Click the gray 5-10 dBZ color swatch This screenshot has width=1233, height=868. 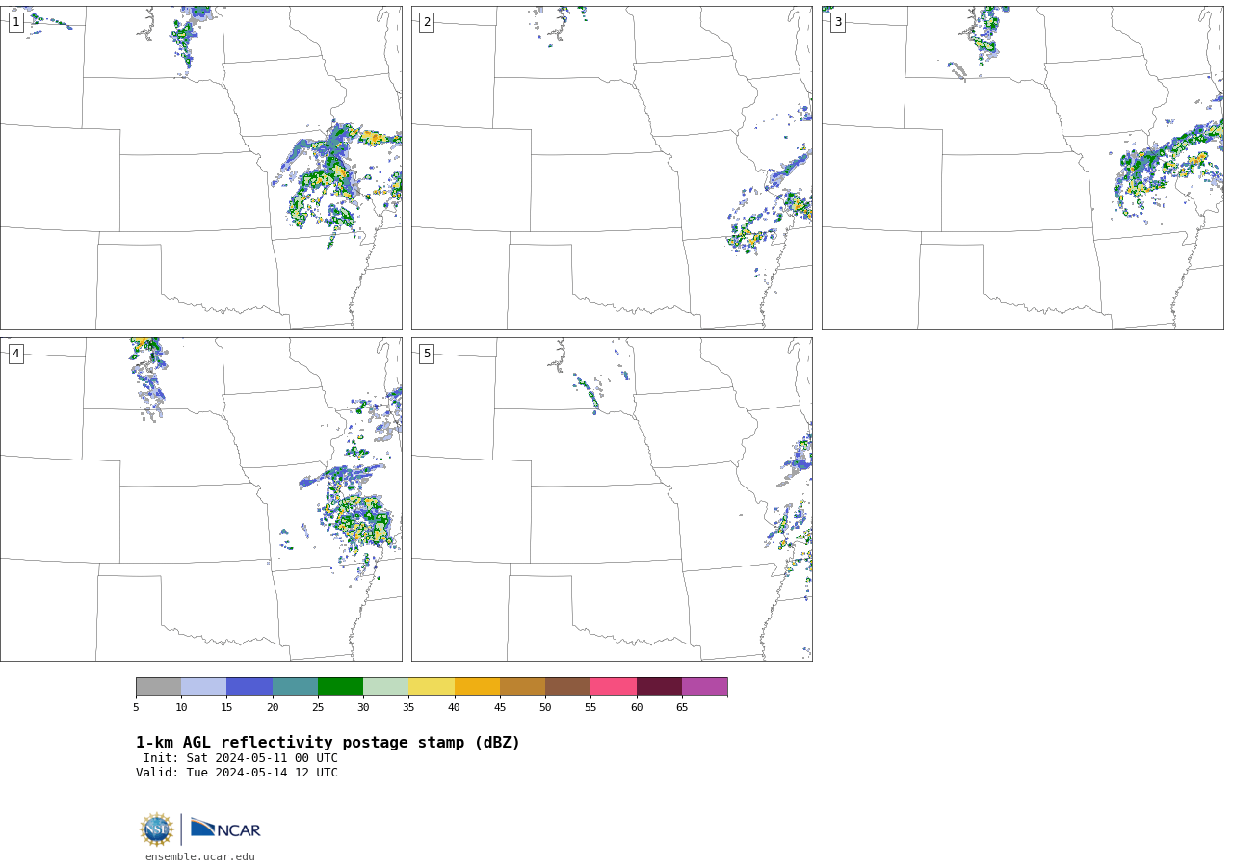pos(158,687)
